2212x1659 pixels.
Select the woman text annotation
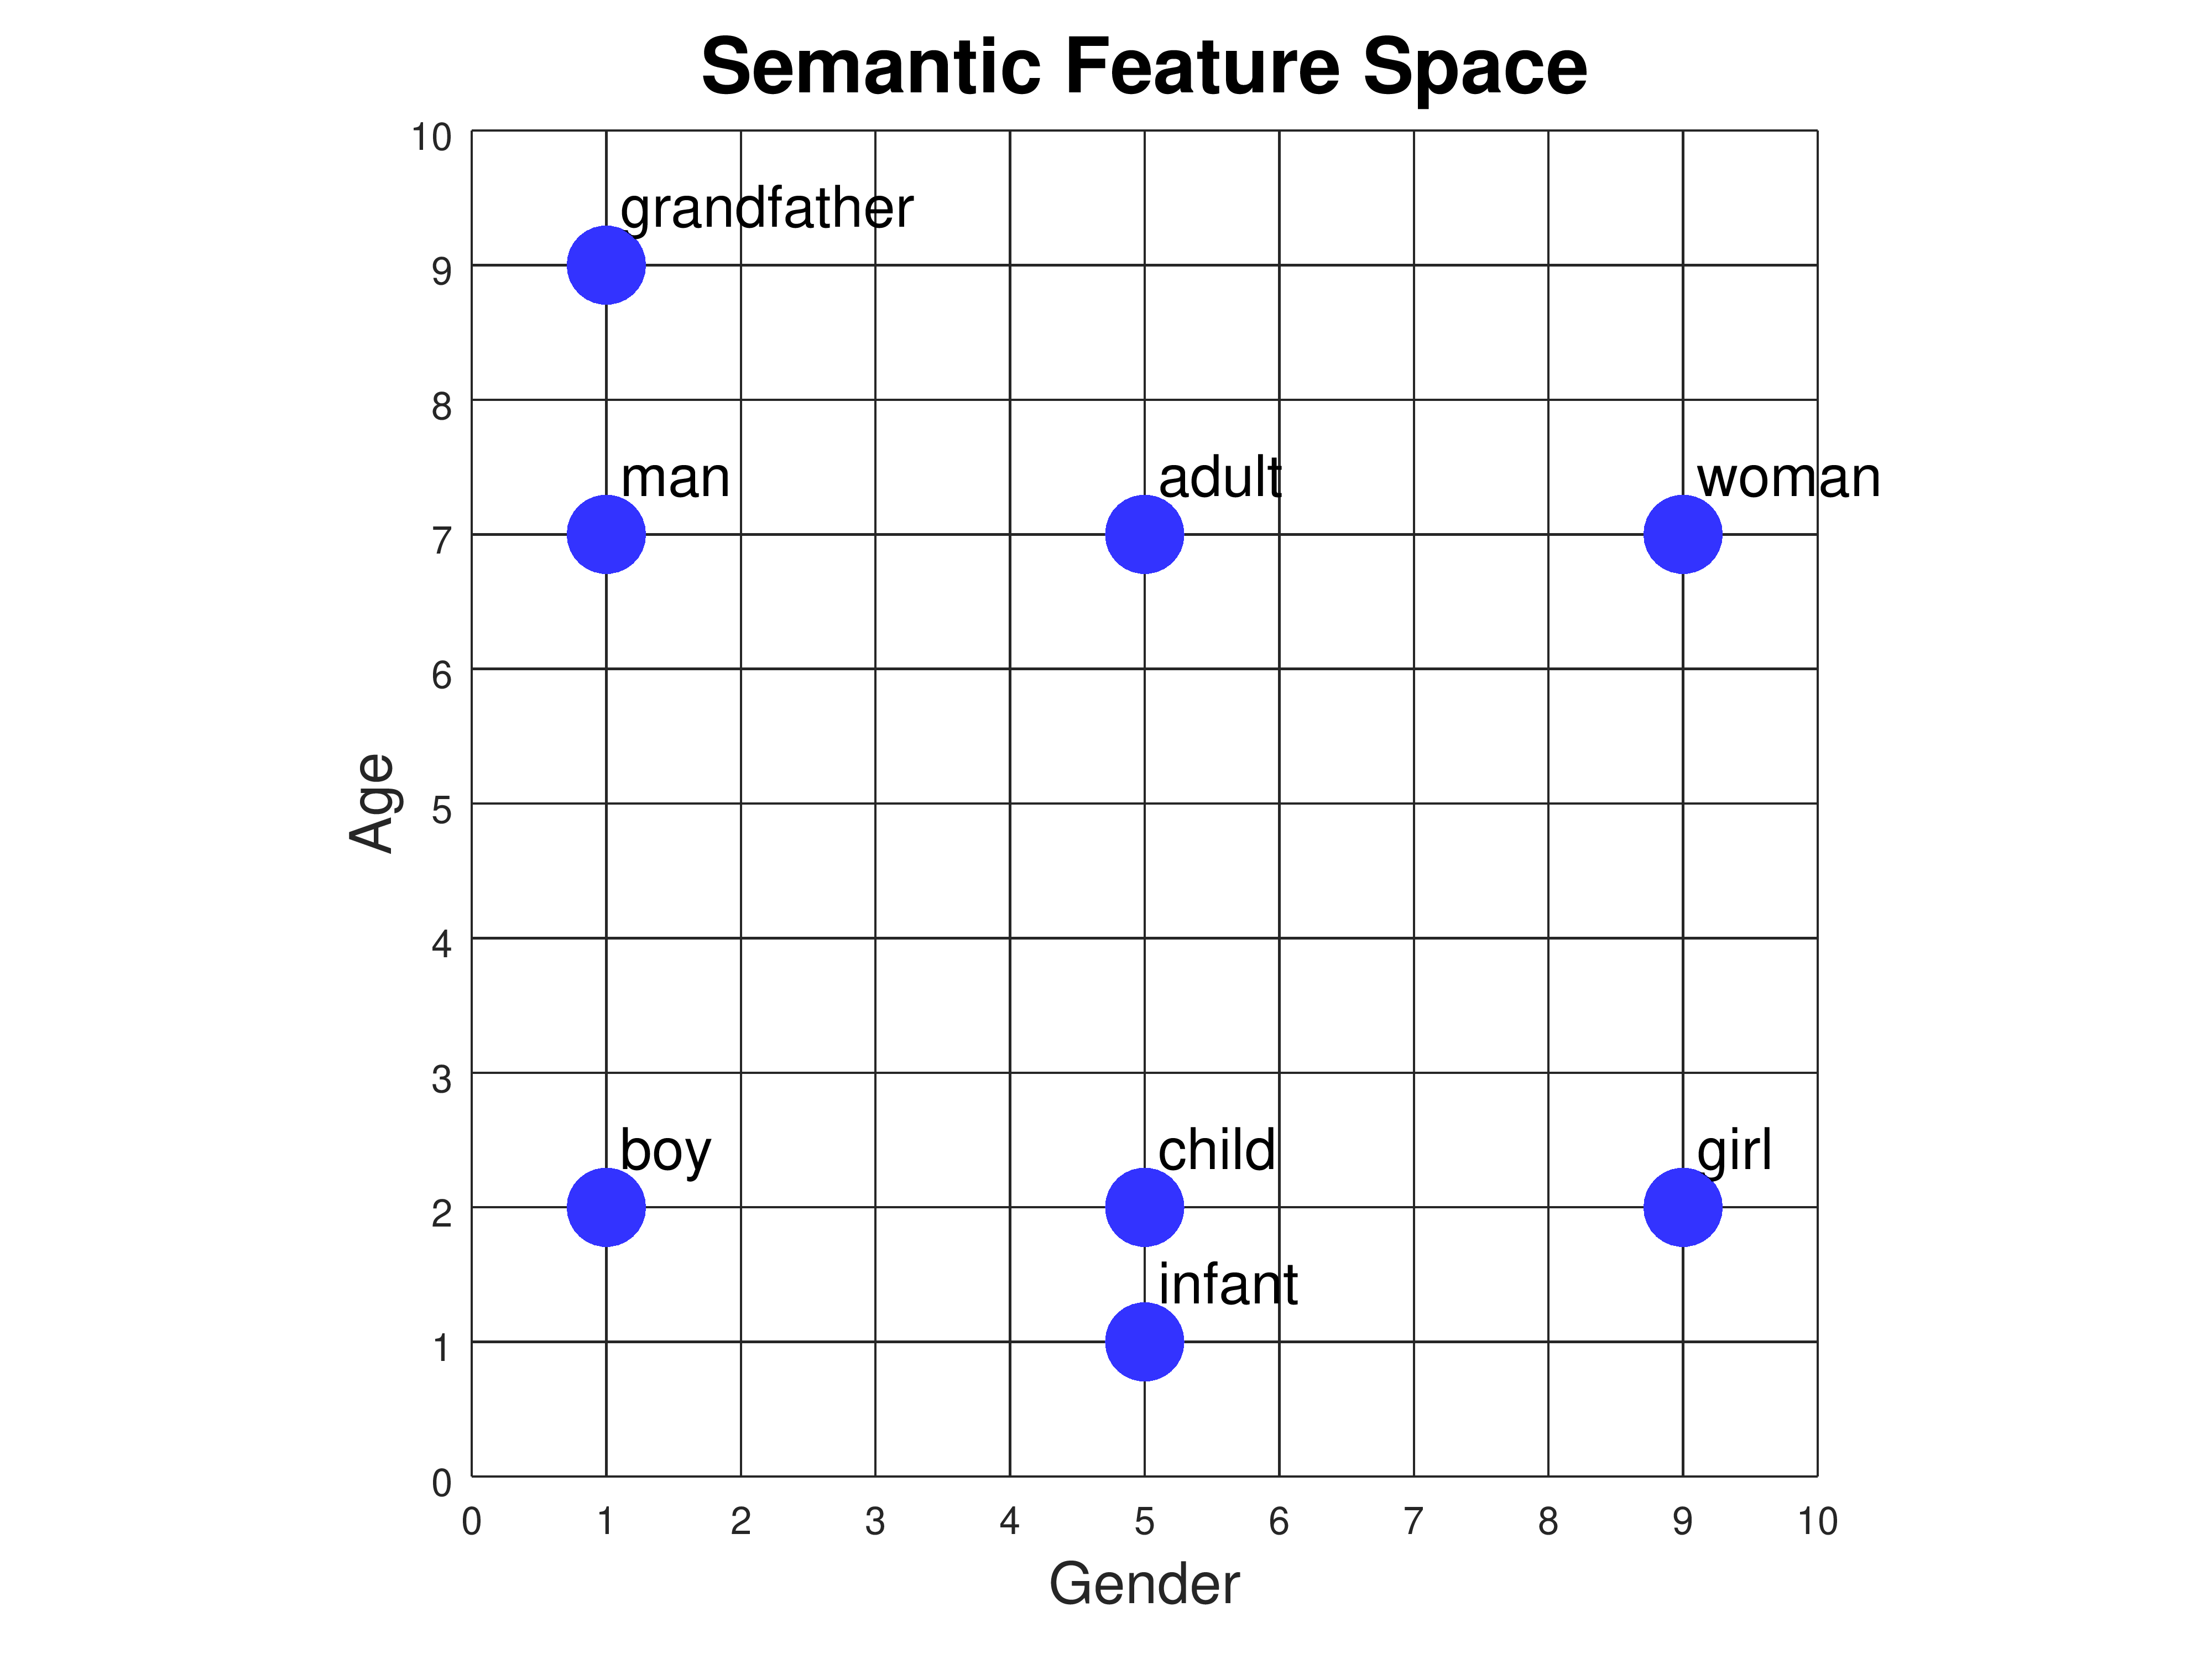coord(1788,478)
